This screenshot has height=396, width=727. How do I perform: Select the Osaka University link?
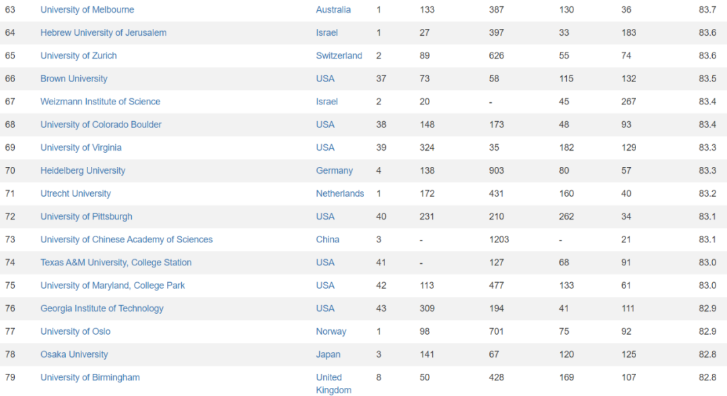[74, 354]
